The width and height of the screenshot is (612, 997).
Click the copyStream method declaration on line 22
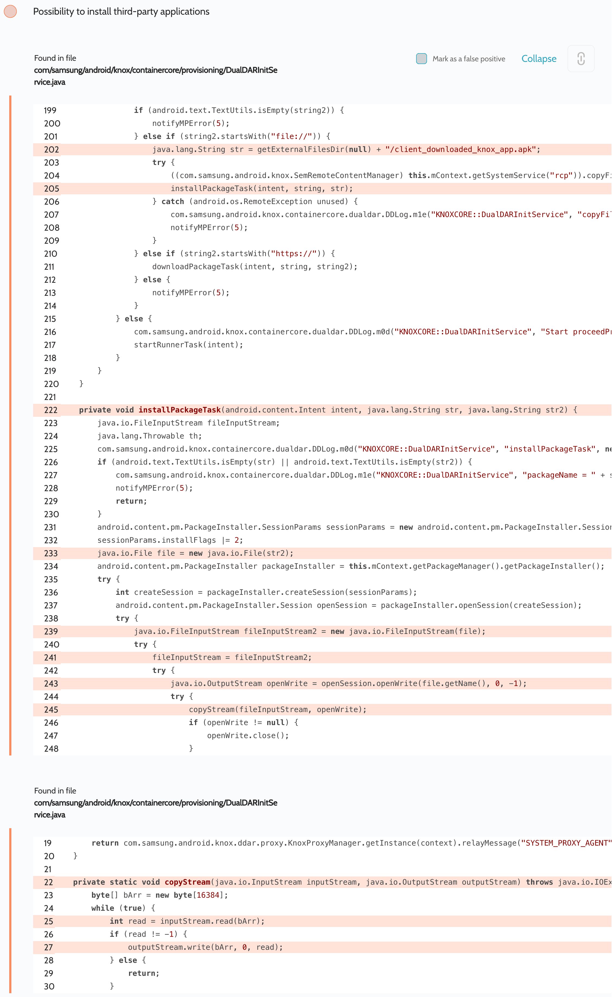click(x=187, y=882)
